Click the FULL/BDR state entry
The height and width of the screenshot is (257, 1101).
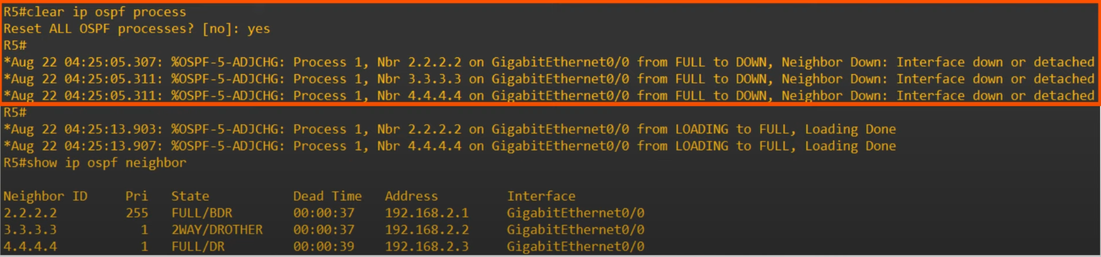tap(202, 213)
